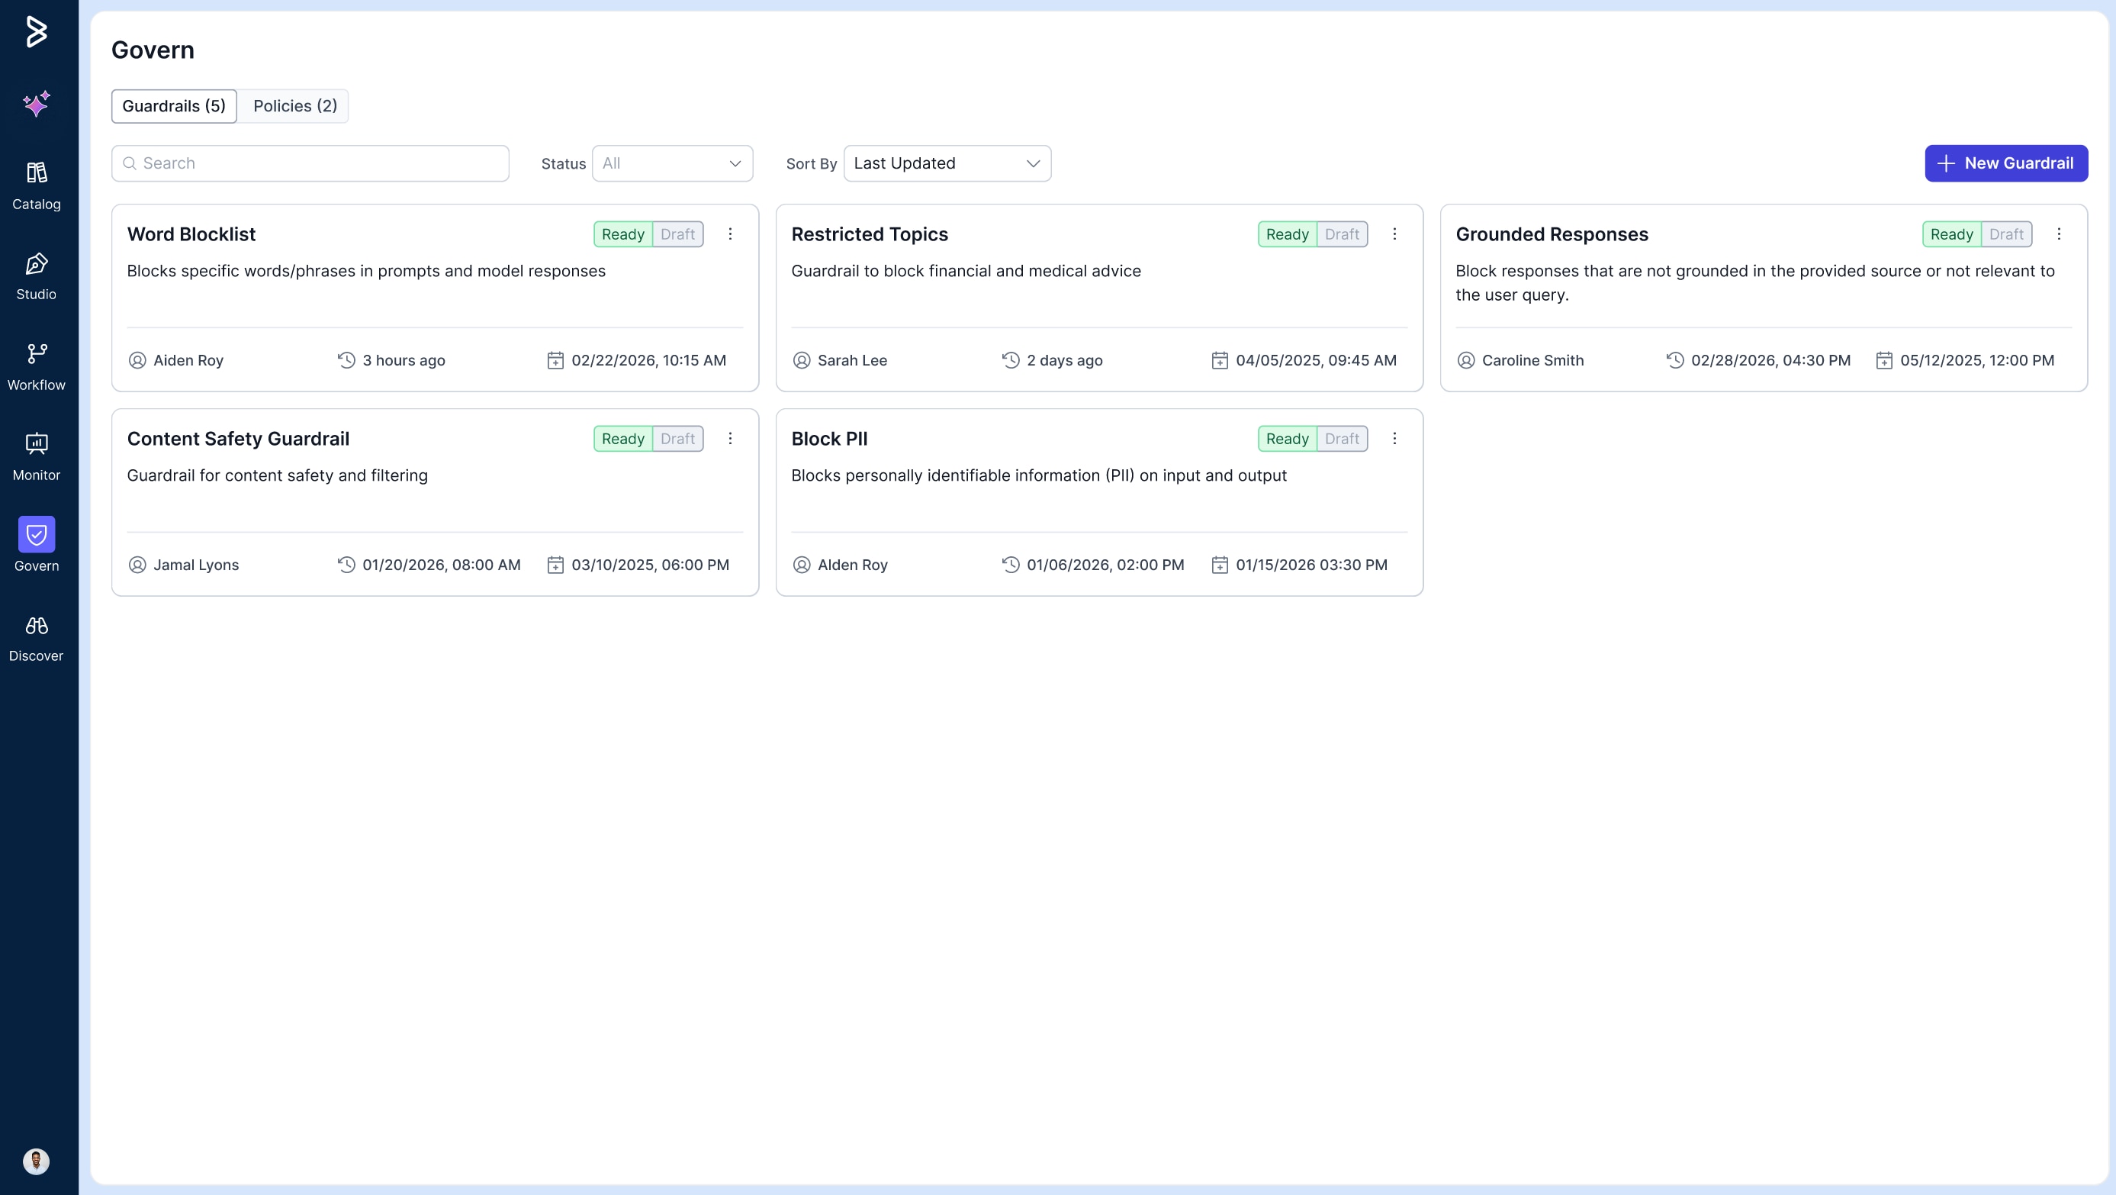Set Restricted Topics toggle to Draft
This screenshot has width=2116, height=1195.
pos(1342,234)
